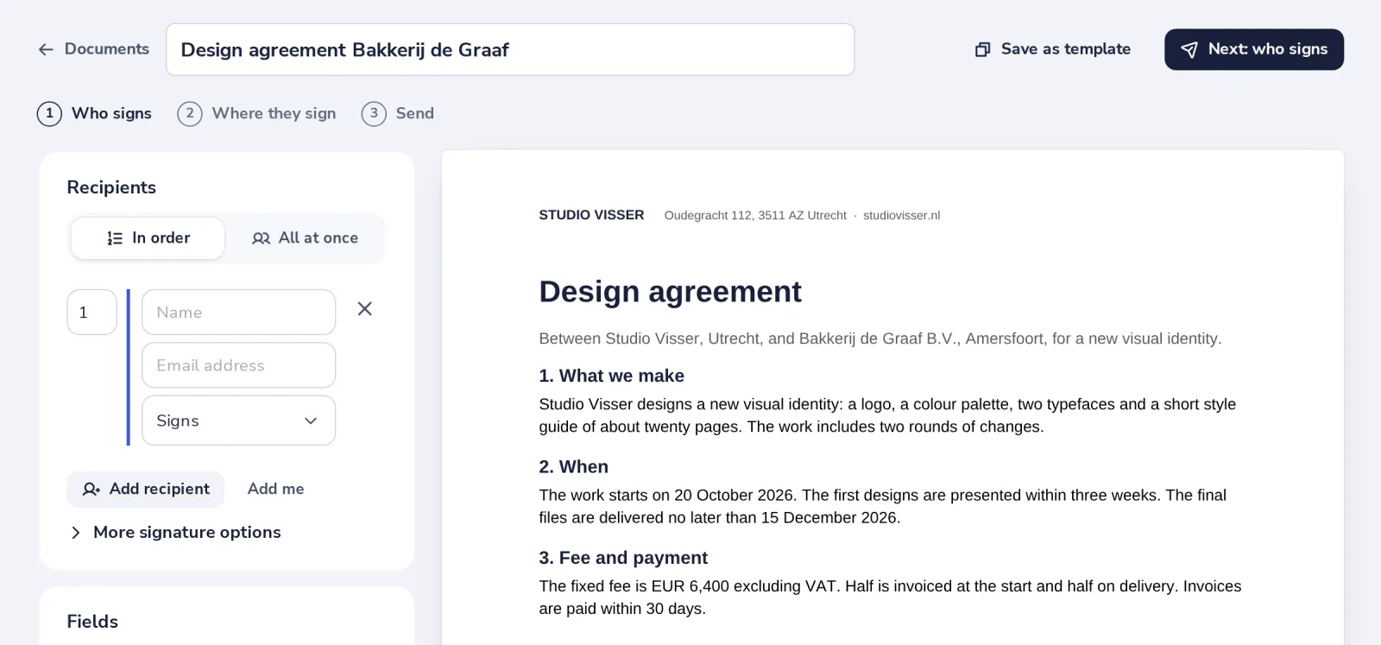Click the Save as template copy icon

pyautogui.click(x=982, y=50)
